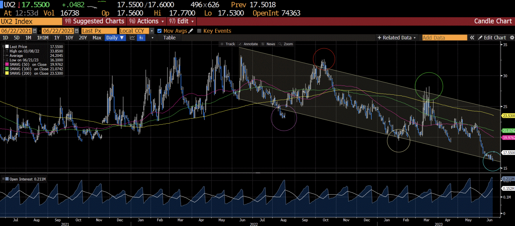The width and height of the screenshot is (515, 226).
Task: Open the chart settings gear icon
Action: click(x=513, y=37)
